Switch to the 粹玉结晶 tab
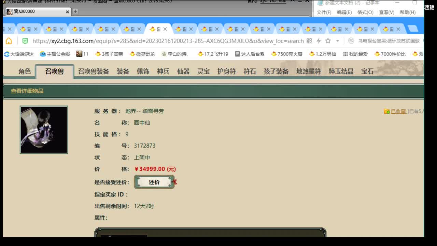The image size is (437, 246). coord(341,71)
